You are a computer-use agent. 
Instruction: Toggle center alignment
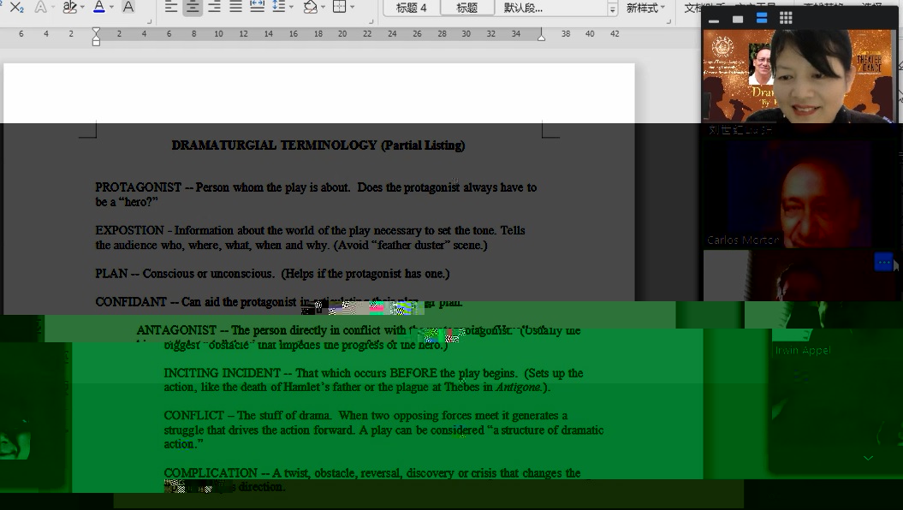(193, 7)
